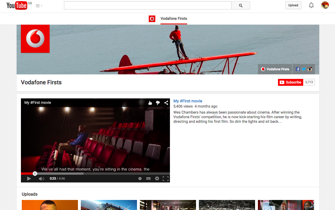
Task: Click the My #First movie player title
Action: pos(38,103)
